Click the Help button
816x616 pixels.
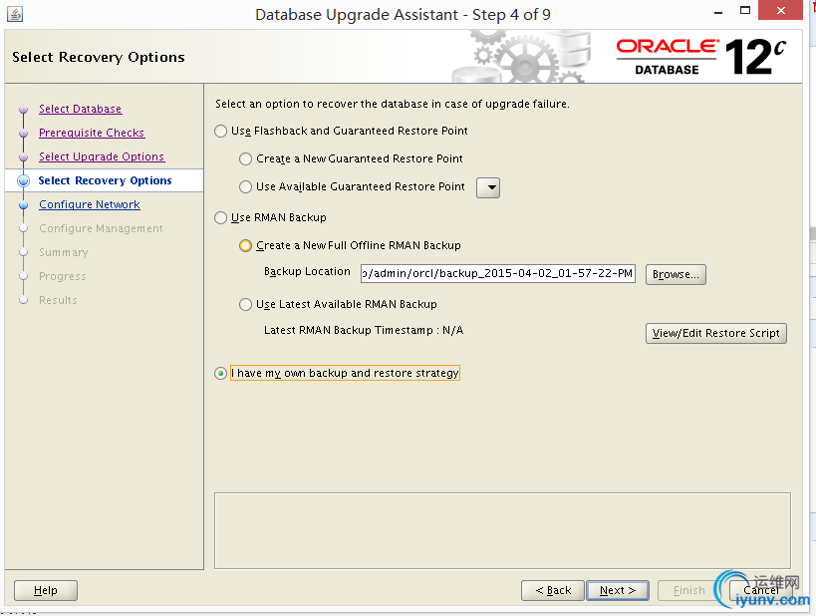coord(46,590)
